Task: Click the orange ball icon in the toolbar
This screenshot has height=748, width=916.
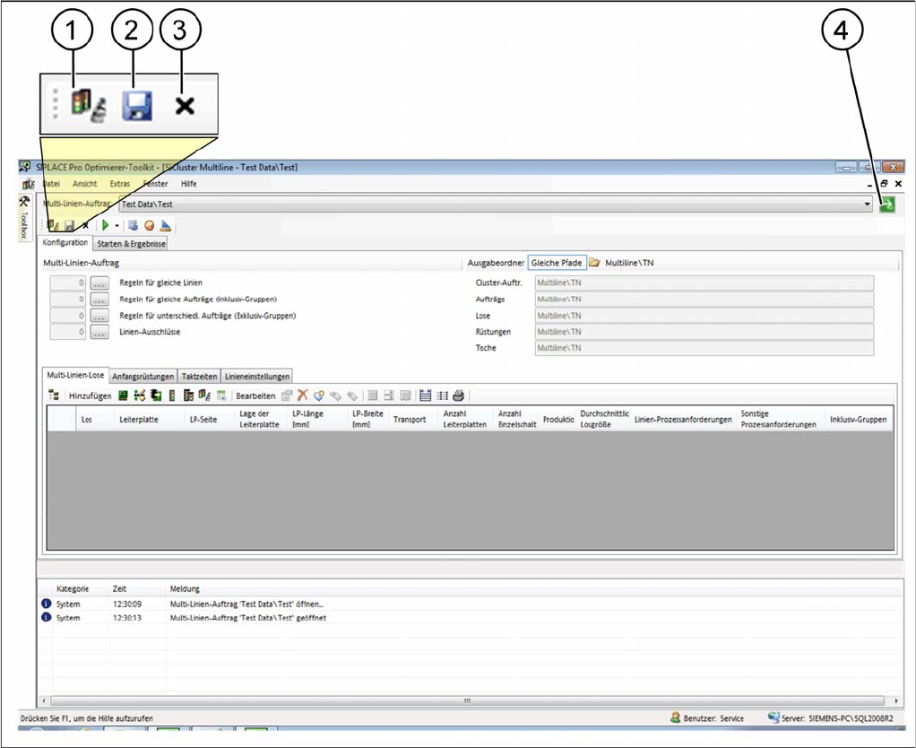Action: pyautogui.click(x=150, y=226)
